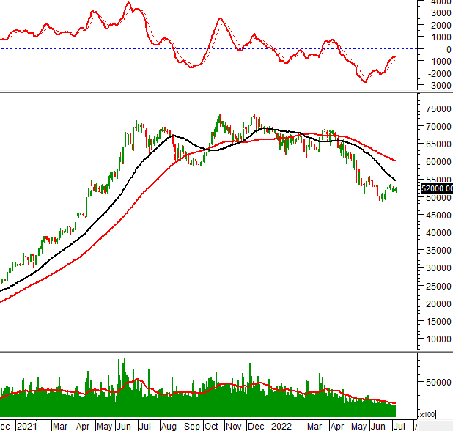Click the 52000.00 current price label

click(435, 189)
